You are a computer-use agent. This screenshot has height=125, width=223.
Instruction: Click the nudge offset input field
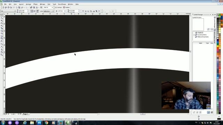click(x=60, y=11)
